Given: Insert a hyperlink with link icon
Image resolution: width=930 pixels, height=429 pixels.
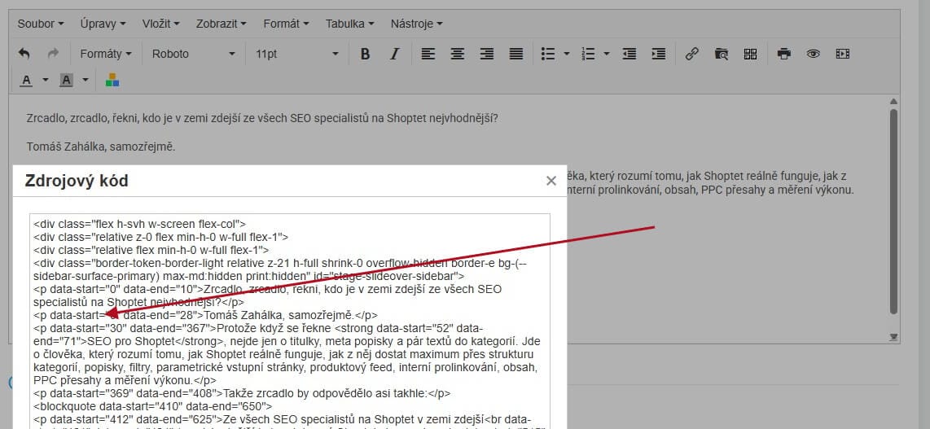Looking at the screenshot, I should [x=692, y=54].
